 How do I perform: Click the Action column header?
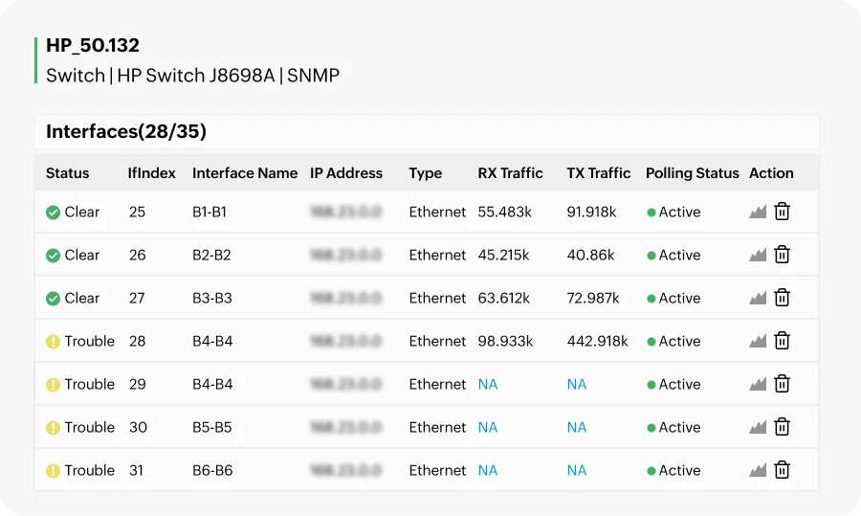coord(771,173)
